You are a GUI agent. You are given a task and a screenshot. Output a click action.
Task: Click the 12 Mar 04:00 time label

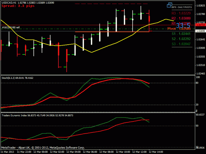74,152
